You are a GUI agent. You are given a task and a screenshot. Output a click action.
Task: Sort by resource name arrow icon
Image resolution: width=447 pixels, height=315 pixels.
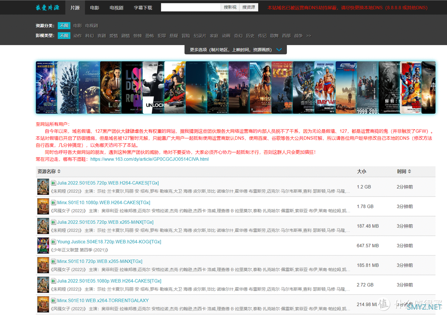59,172
